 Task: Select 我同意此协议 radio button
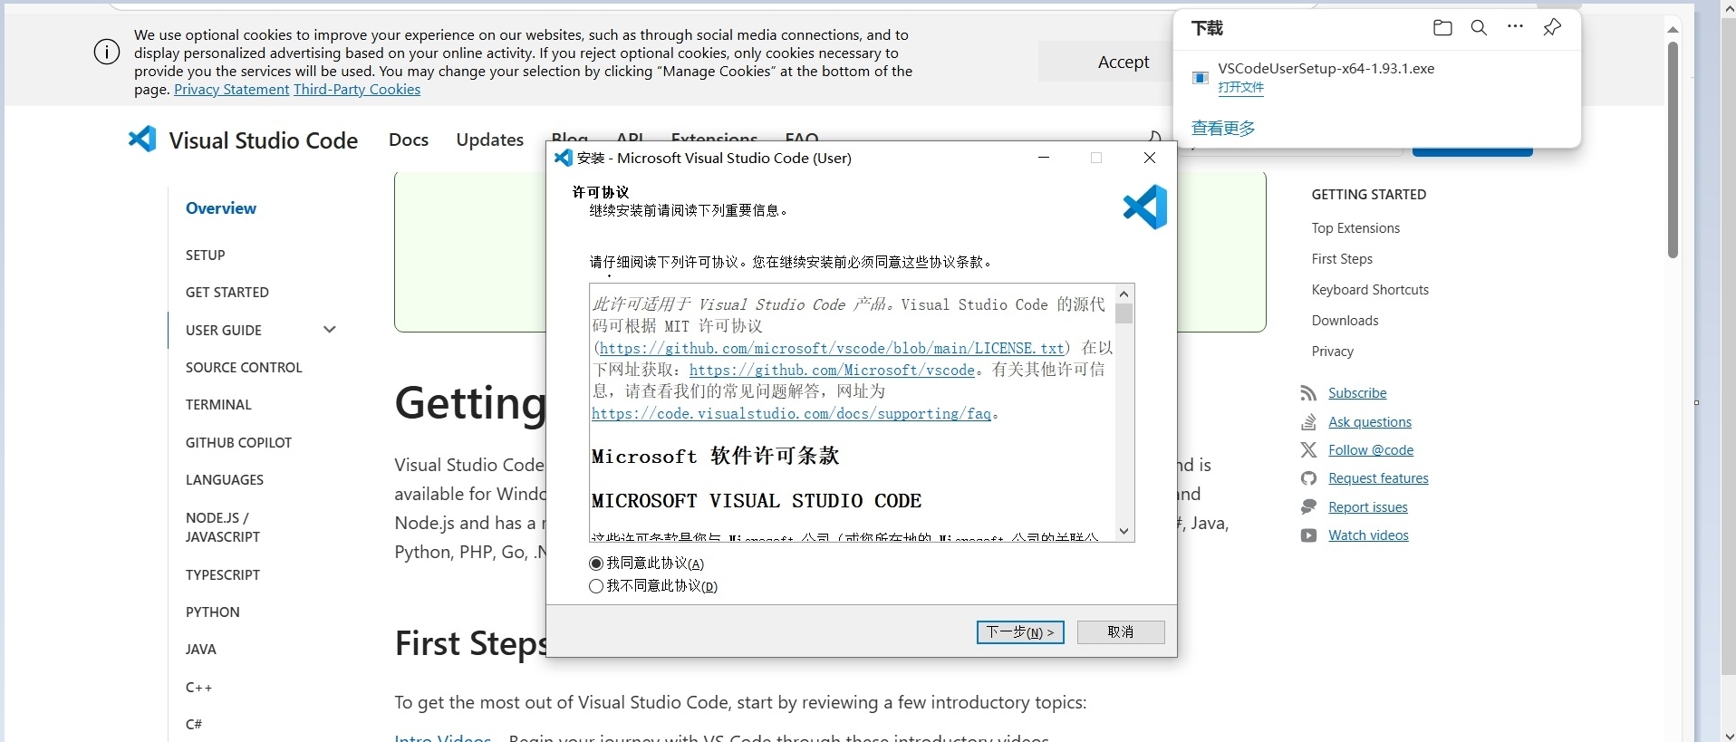pyautogui.click(x=596, y=564)
